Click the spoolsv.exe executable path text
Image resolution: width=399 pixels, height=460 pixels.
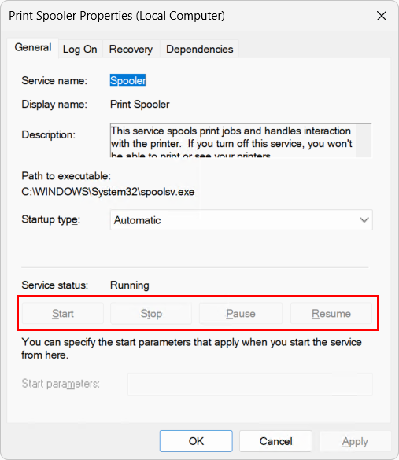(108, 192)
